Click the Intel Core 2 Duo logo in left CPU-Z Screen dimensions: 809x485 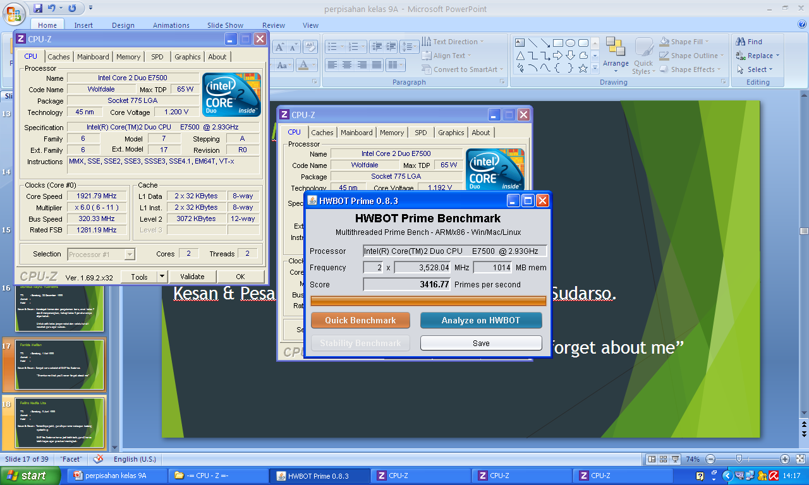[231, 95]
